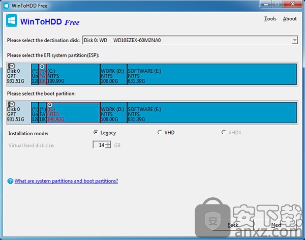Open the Tools menu
This screenshot has height=240, width=305.
click(x=270, y=19)
